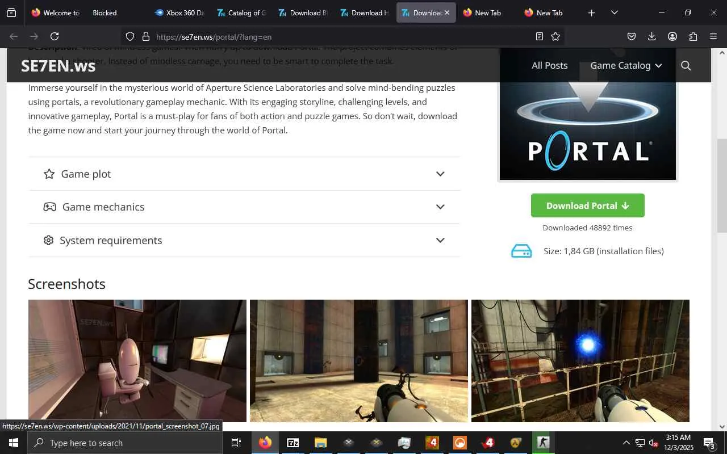Open the Firefox application menu
This screenshot has height=454, width=727.
(713, 36)
